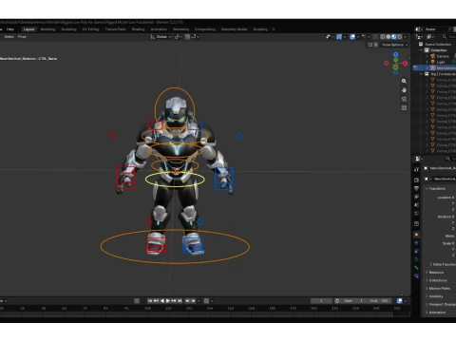456x342 pixels.
Task: Open the Pose Options dropdown
Action: point(394,45)
